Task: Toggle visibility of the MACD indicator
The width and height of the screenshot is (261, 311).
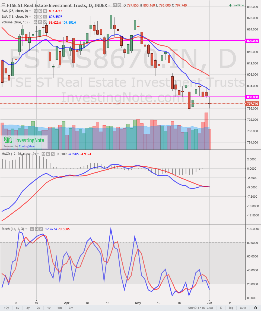Action: (44, 154)
